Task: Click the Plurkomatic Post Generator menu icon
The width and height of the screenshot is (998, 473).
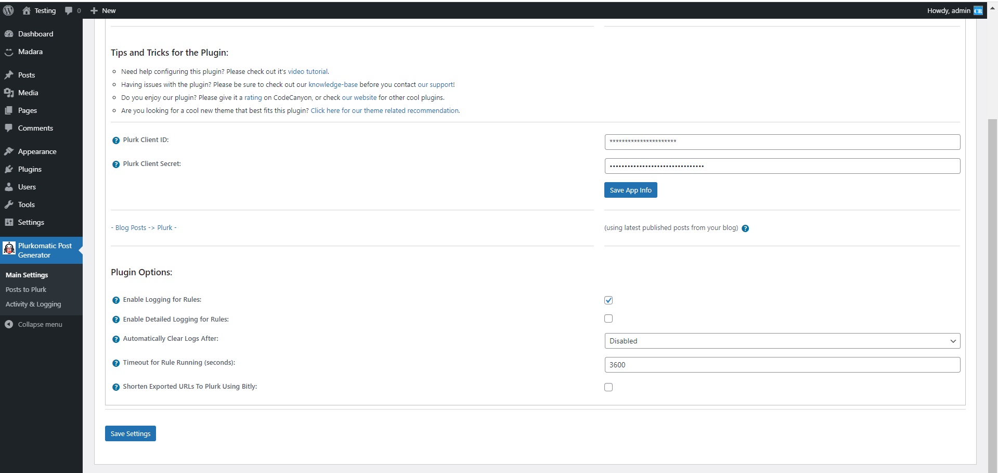Action: click(9, 249)
